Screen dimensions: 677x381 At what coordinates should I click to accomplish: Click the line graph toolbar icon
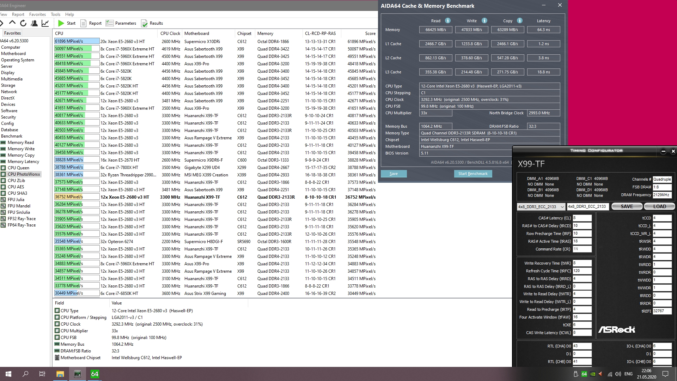(45, 23)
